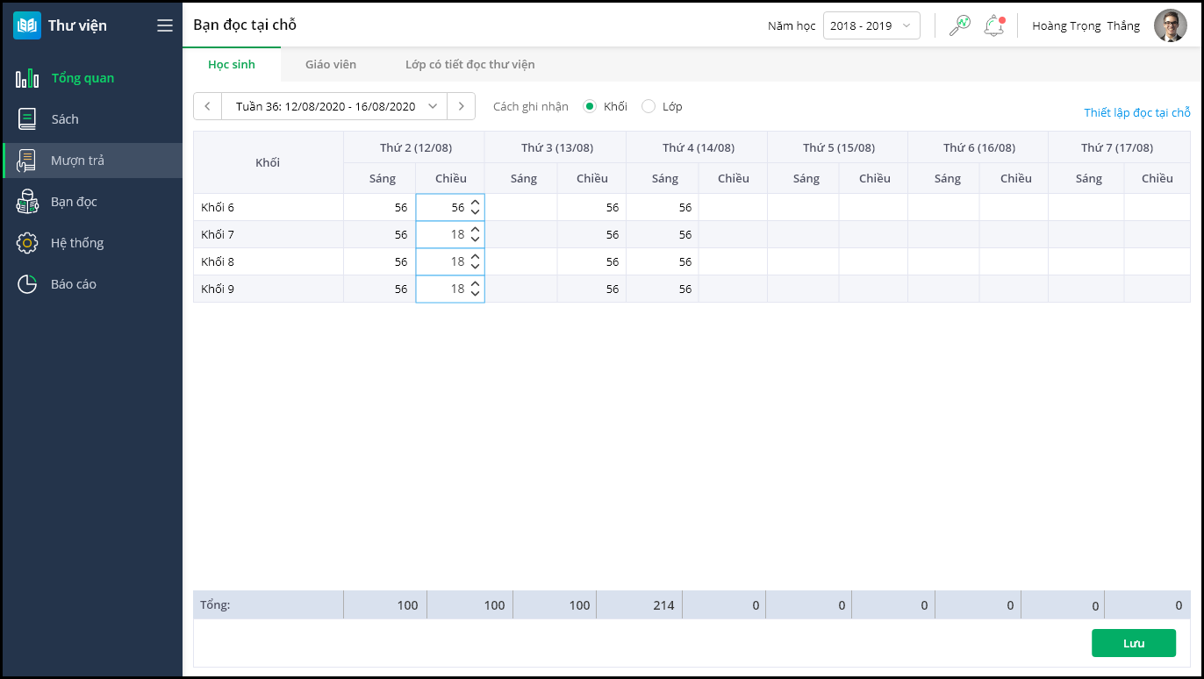Screen dimensions: 1204x679
Task: Select the Khối radio button
Action: tap(590, 106)
